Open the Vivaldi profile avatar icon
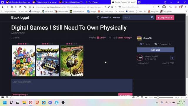The image size is (188, 106). [164, 7]
